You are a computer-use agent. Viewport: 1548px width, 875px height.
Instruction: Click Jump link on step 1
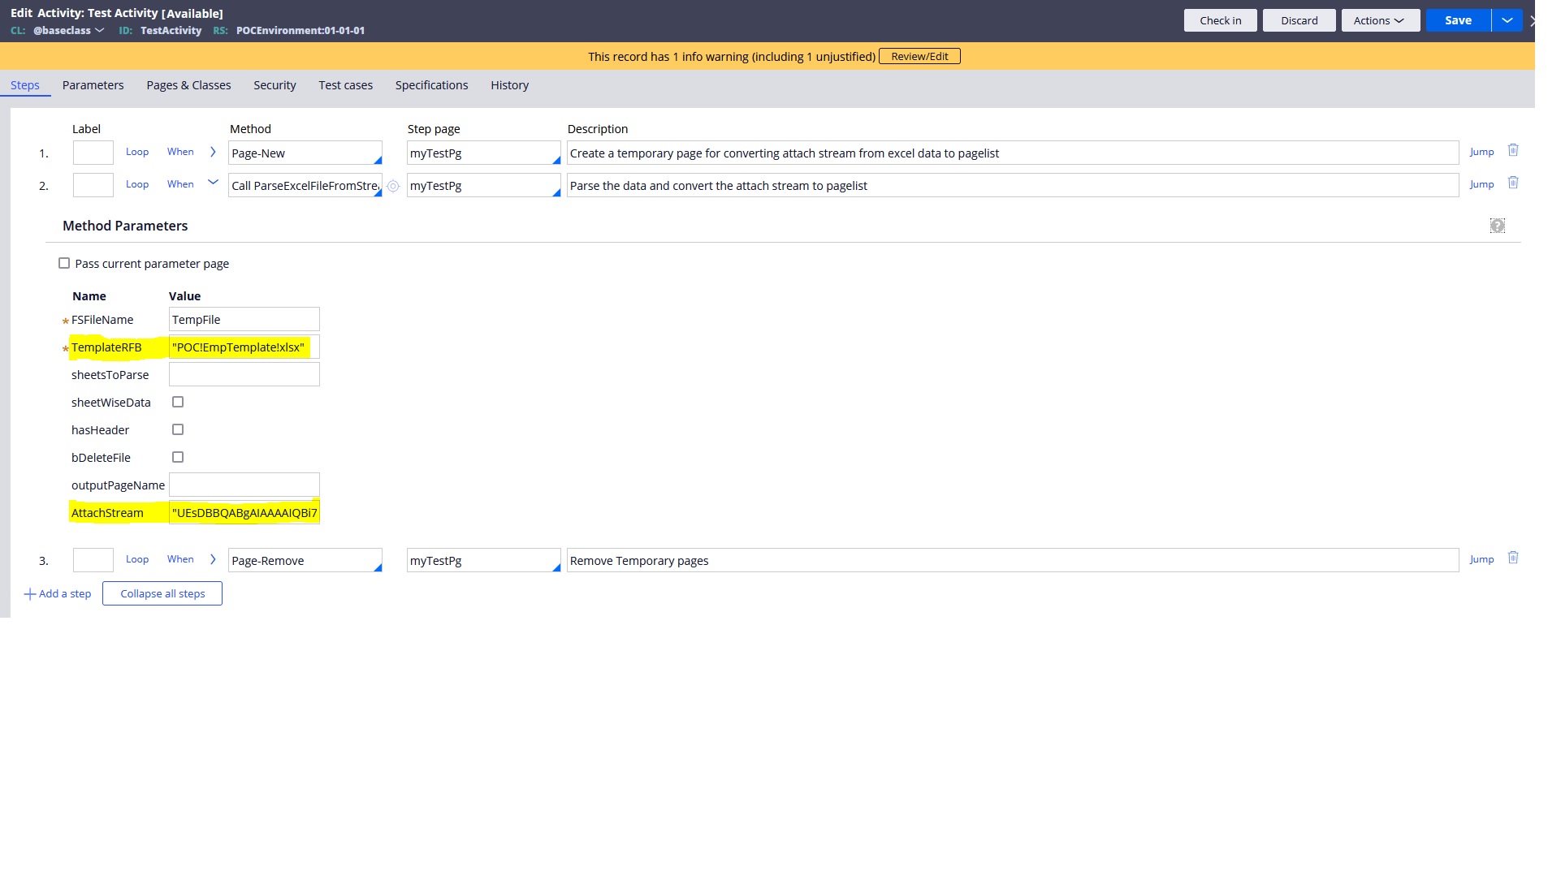(1481, 152)
